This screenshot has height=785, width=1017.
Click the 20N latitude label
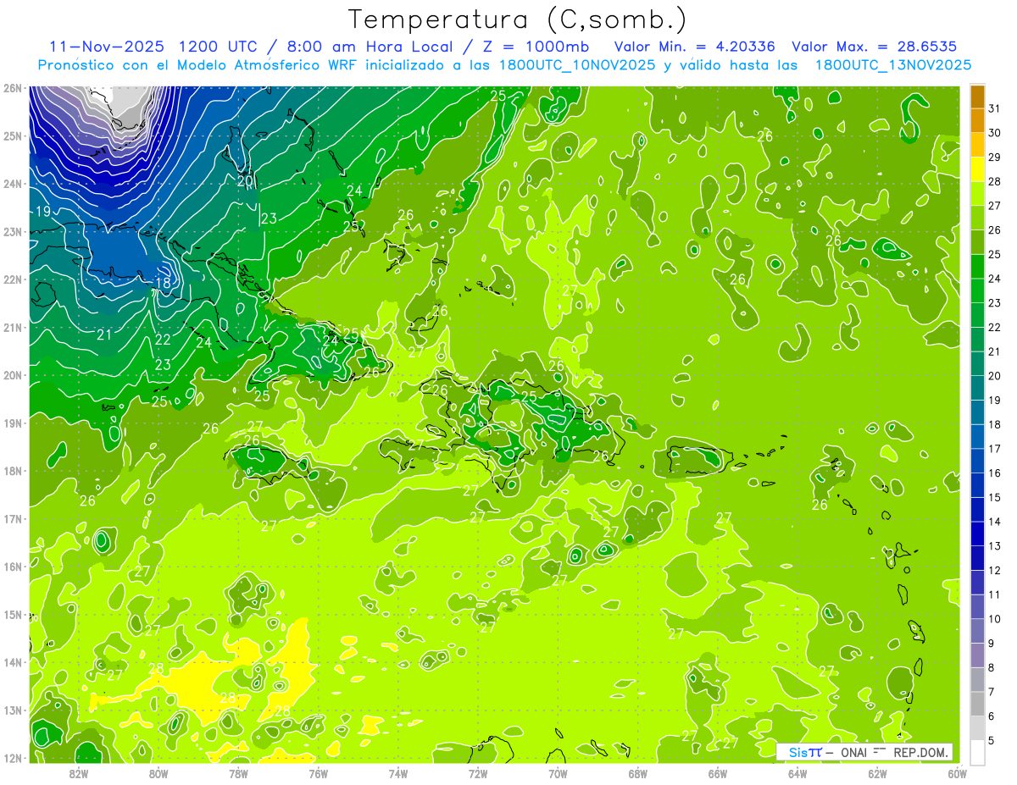(12, 375)
